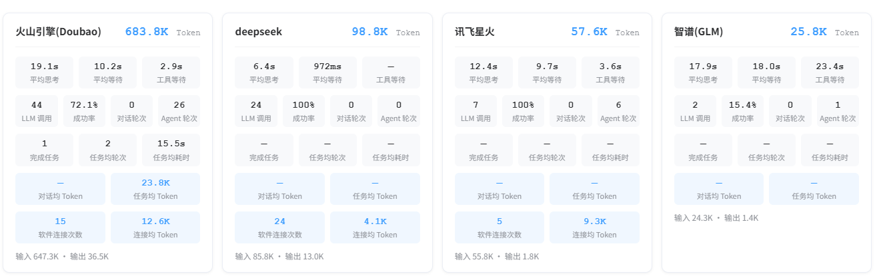Viewport: 877px width, 276px height.
Task: Click the 100% 成功率 tile in deepseek card
Action: (x=303, y=111)
